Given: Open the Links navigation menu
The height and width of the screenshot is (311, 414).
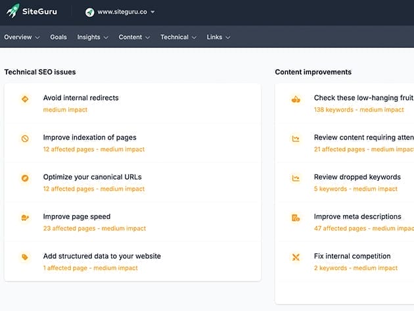Looking at the screenshot, I should (218, 37).
